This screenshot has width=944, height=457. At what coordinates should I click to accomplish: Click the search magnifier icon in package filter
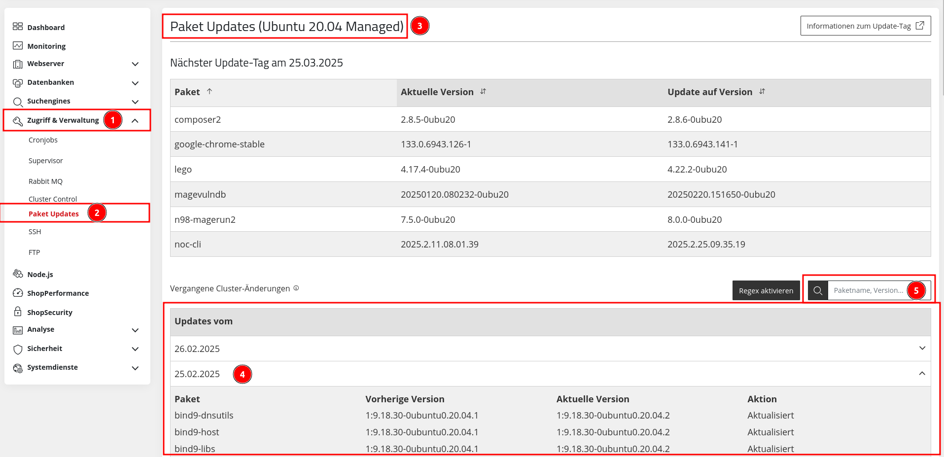coord(818,290)
